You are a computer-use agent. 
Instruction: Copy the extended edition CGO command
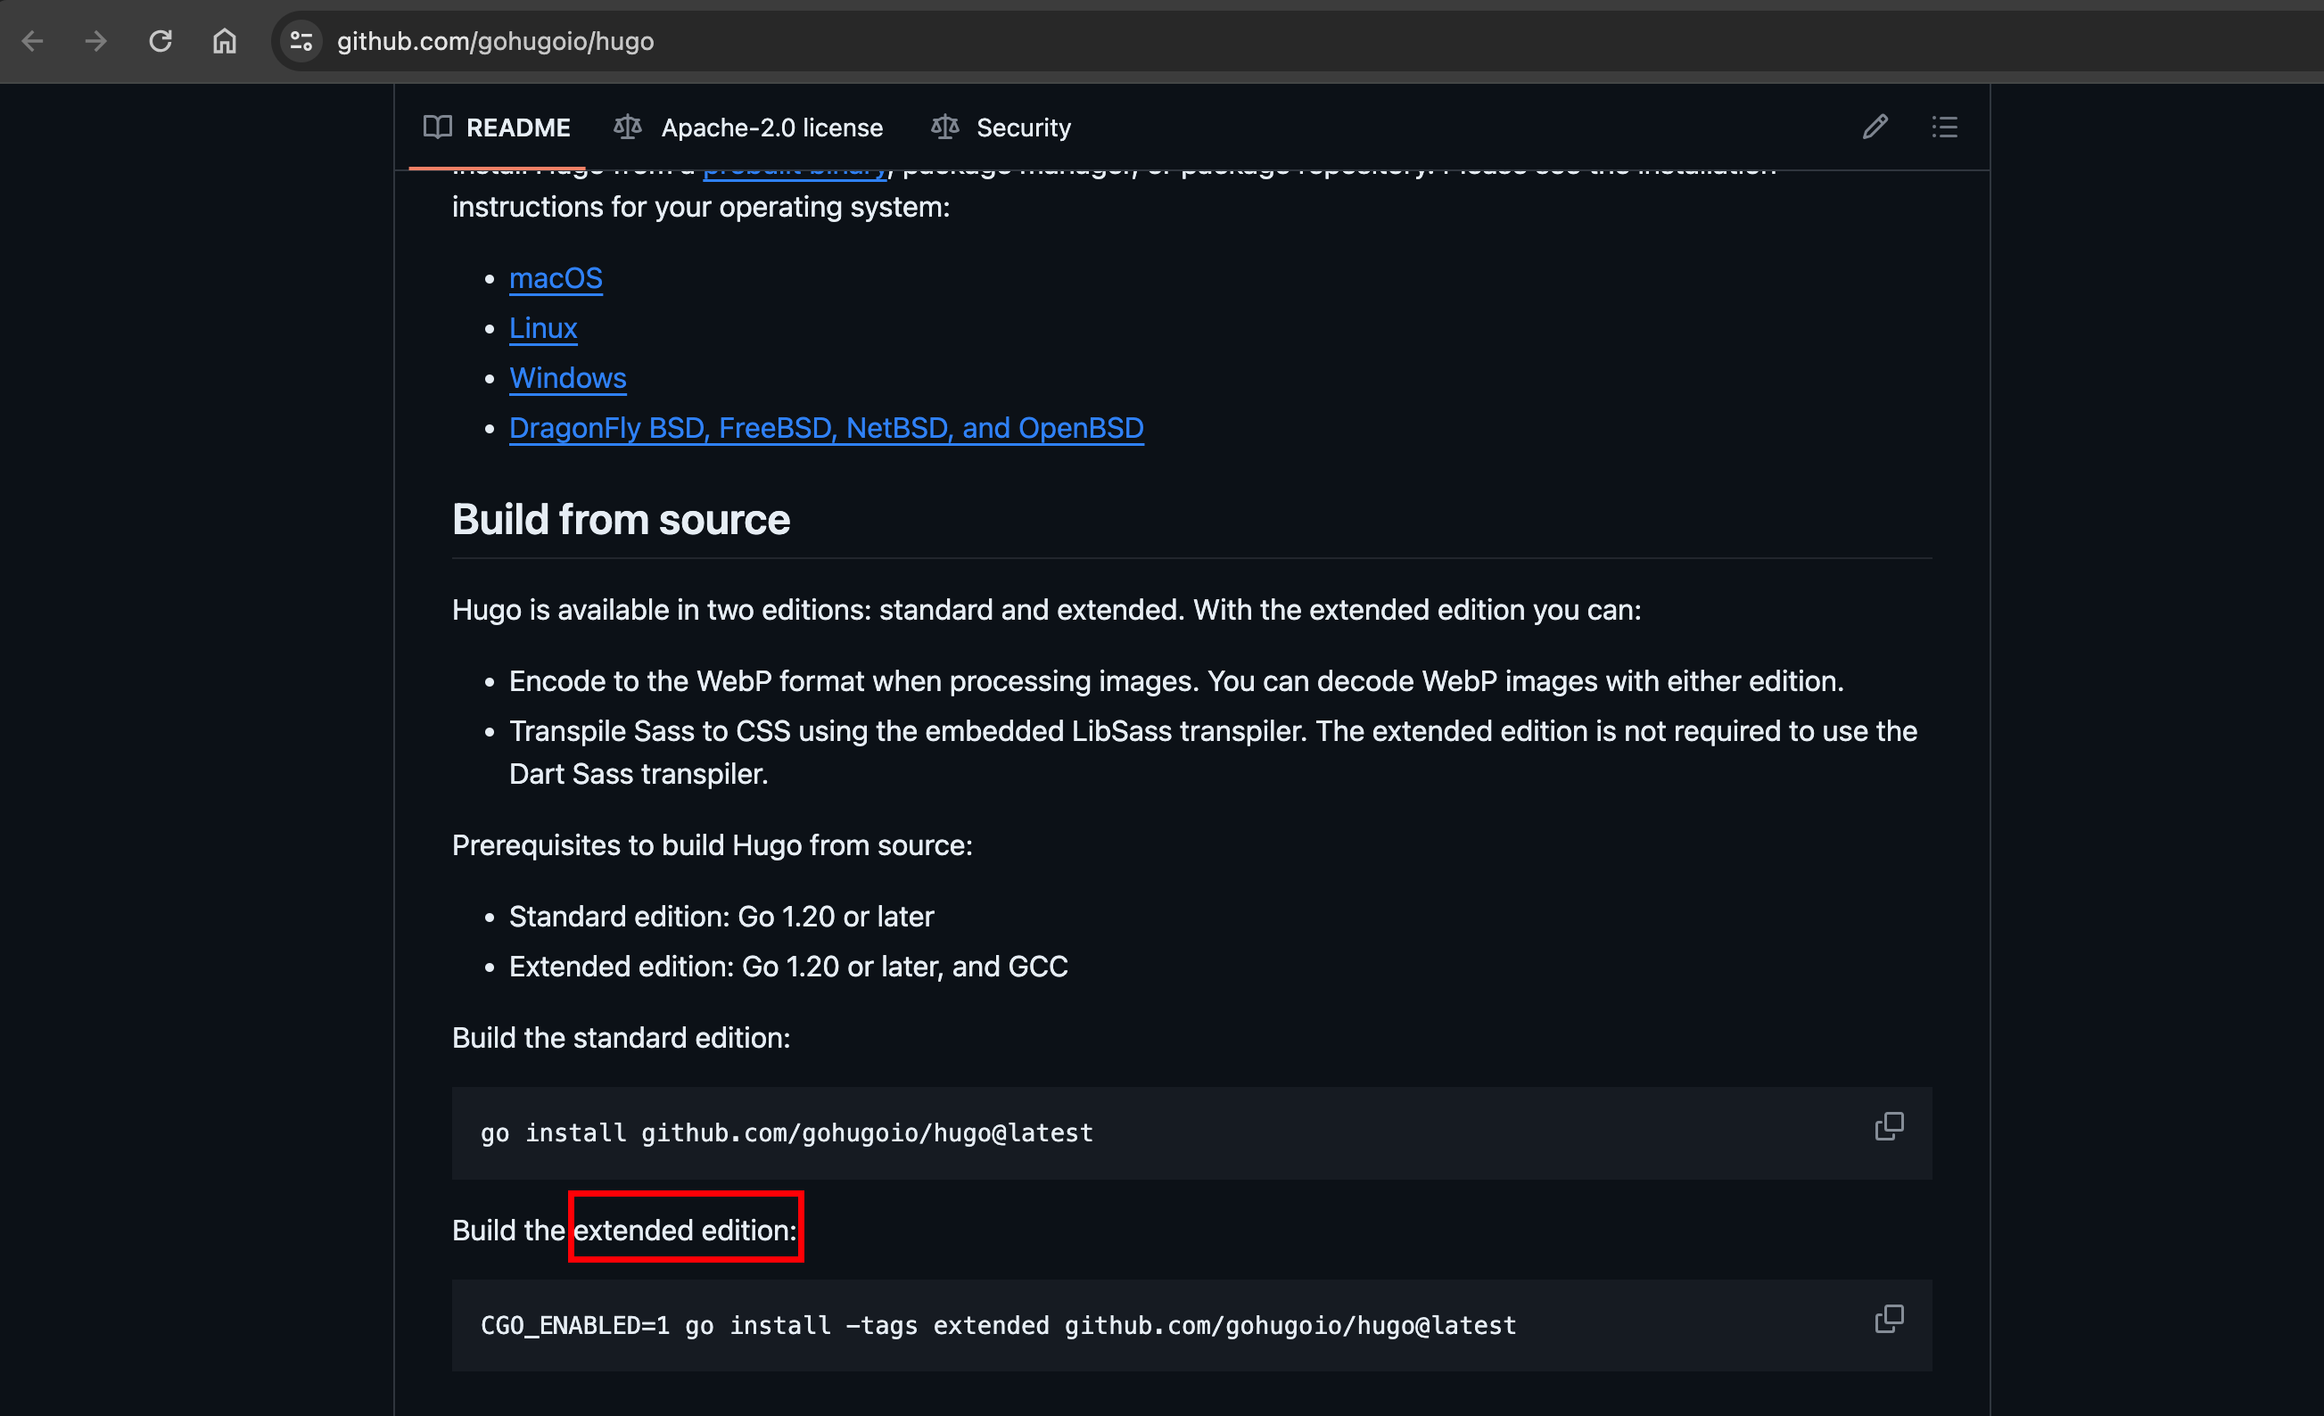1888,1319
